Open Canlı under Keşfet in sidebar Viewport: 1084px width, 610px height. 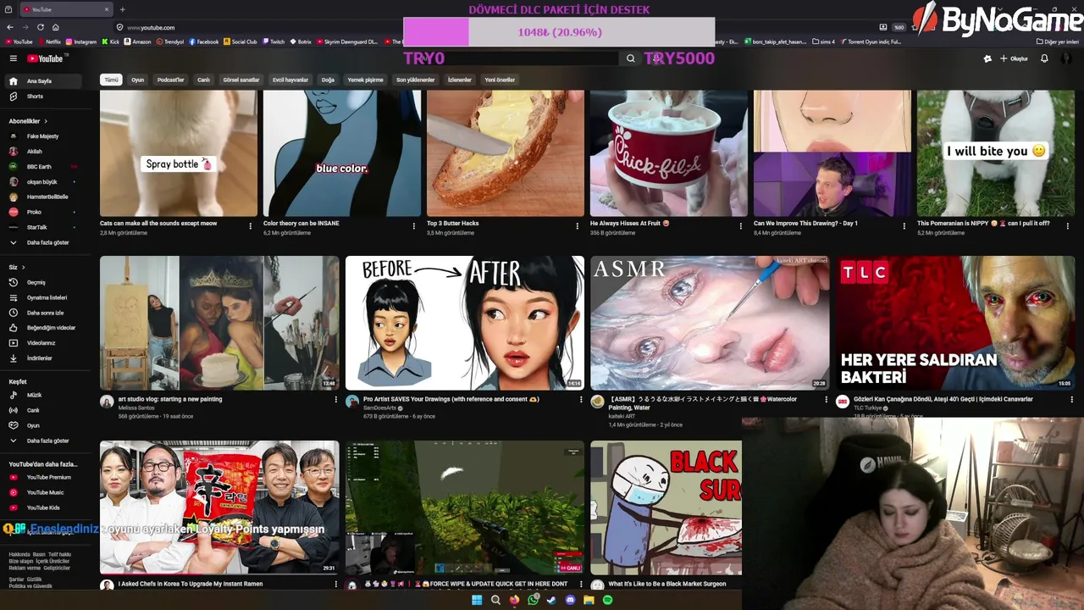coord(33,410)
